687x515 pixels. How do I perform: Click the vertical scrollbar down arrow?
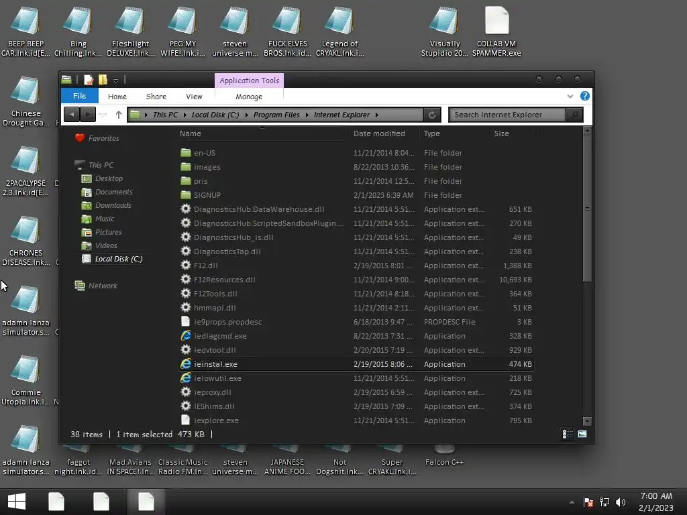587,421
